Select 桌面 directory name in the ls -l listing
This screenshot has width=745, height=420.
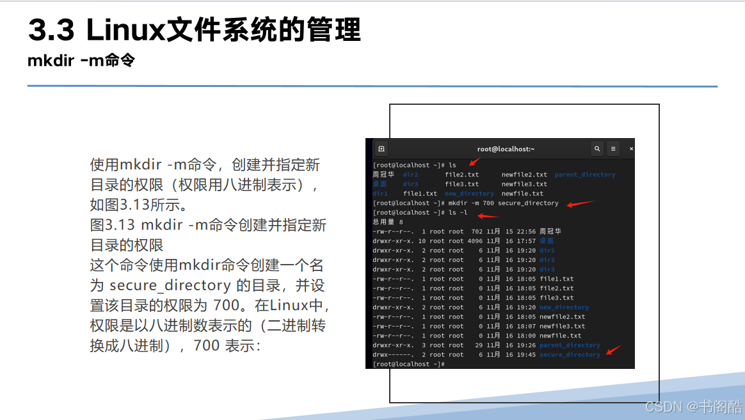click(547, 241)
